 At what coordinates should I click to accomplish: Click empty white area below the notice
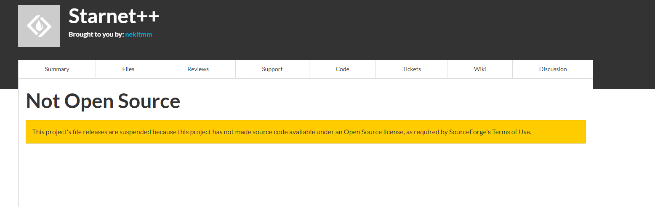pyautogui.click(x=305, y=177)
